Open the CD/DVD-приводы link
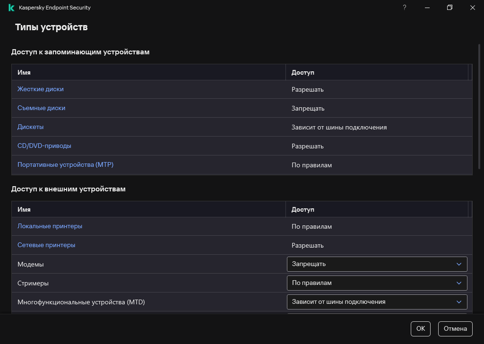The width and height of the screenshot is (484, 344). click(44, 146)
